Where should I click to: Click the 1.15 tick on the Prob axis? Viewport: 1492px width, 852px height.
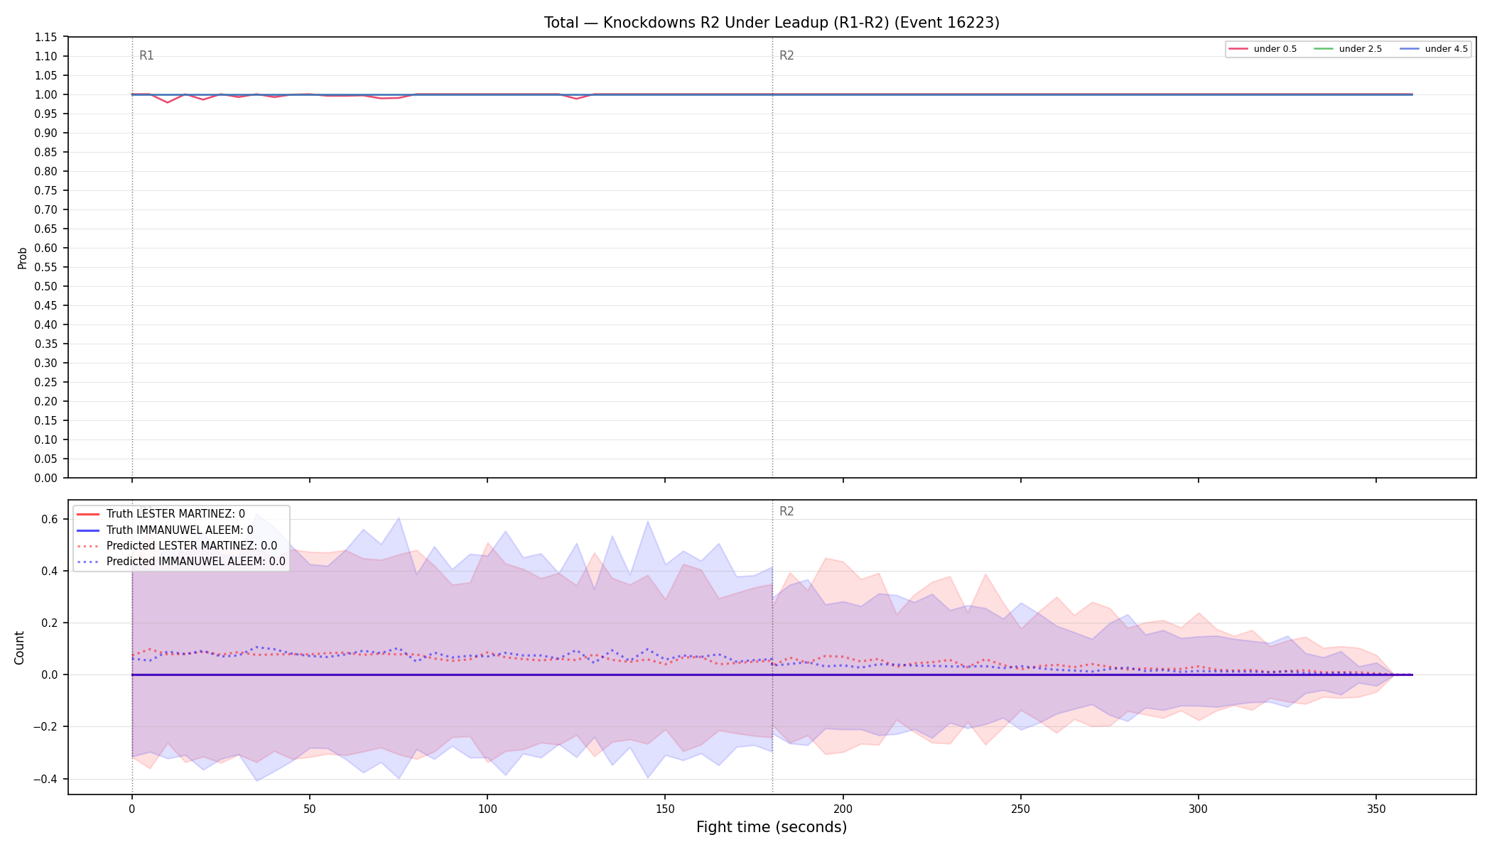[46, 37]
